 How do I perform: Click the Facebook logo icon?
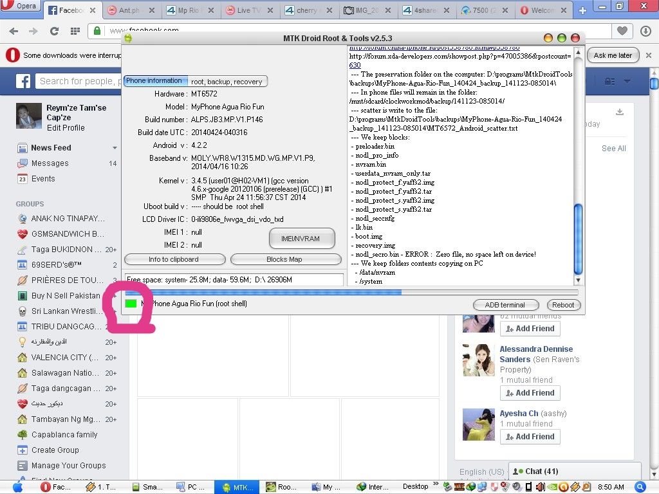[x=23, y=81]
